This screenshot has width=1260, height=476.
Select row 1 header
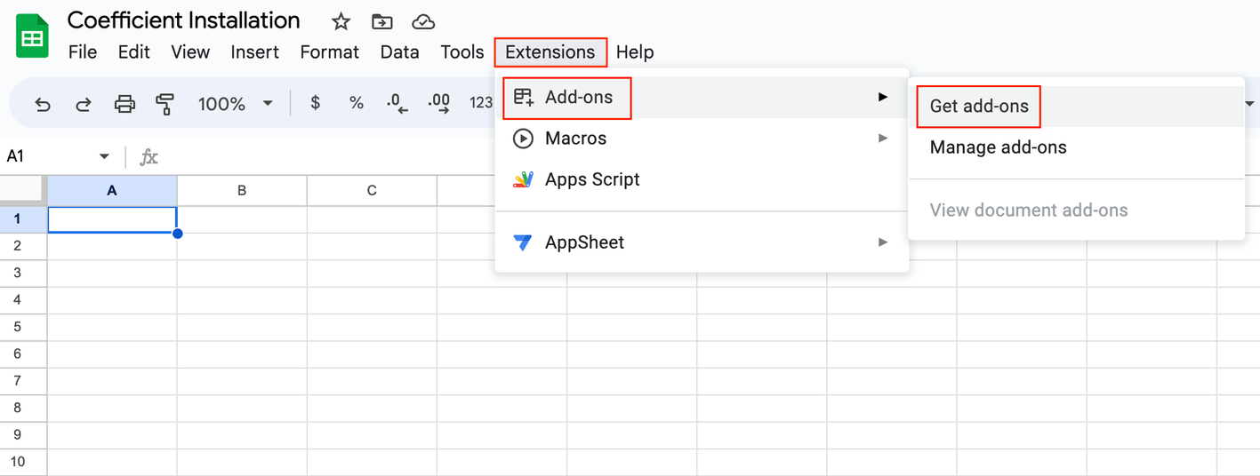23,219
